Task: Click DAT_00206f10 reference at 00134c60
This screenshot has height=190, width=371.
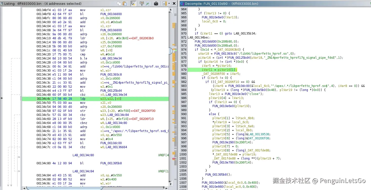Action: tap(143, 119)
